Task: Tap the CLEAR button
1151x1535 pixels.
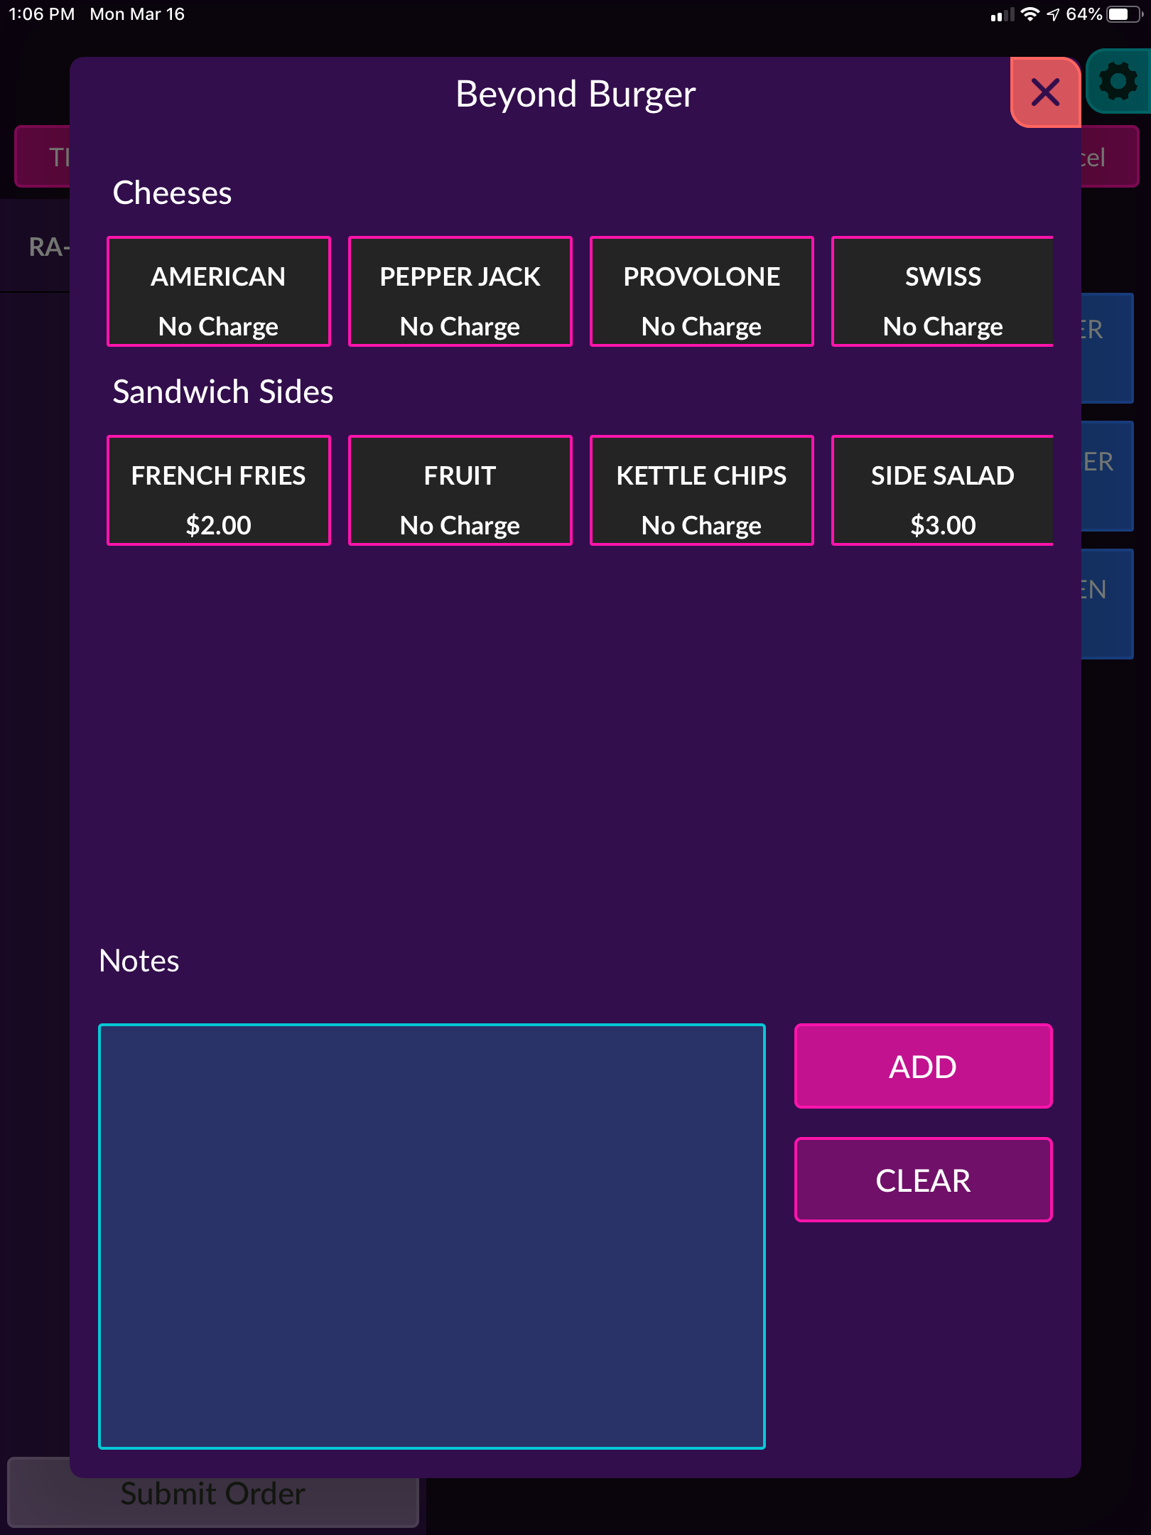Action: [924, 1180]
